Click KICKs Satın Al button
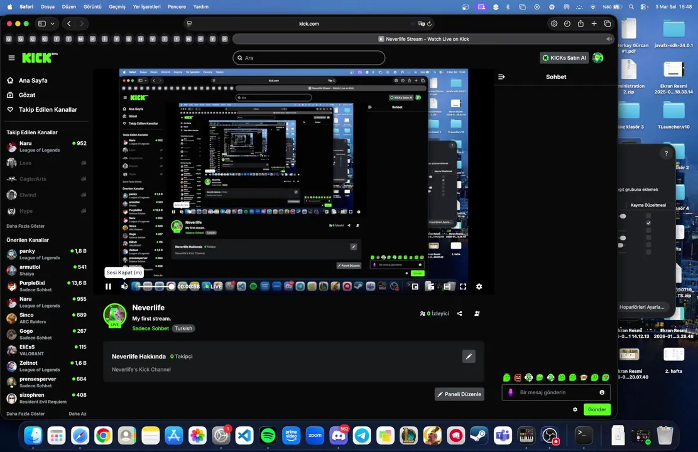 [x=564, y=58]
